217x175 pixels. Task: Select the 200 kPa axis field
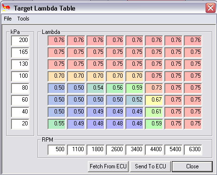(x=20, y=41)
